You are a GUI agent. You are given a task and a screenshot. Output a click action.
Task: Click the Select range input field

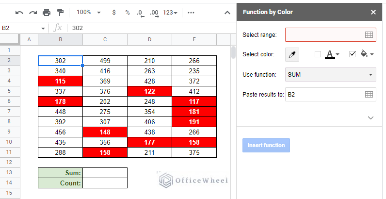(330, 35)
